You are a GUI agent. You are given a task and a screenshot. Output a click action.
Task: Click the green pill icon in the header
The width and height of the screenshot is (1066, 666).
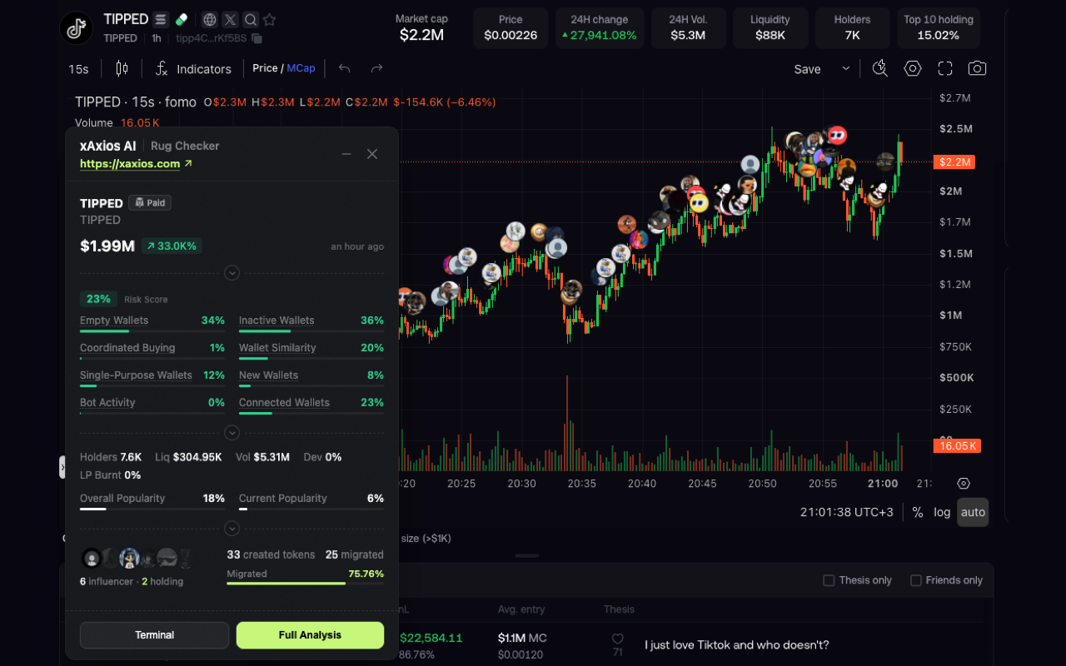coord(182,19)
